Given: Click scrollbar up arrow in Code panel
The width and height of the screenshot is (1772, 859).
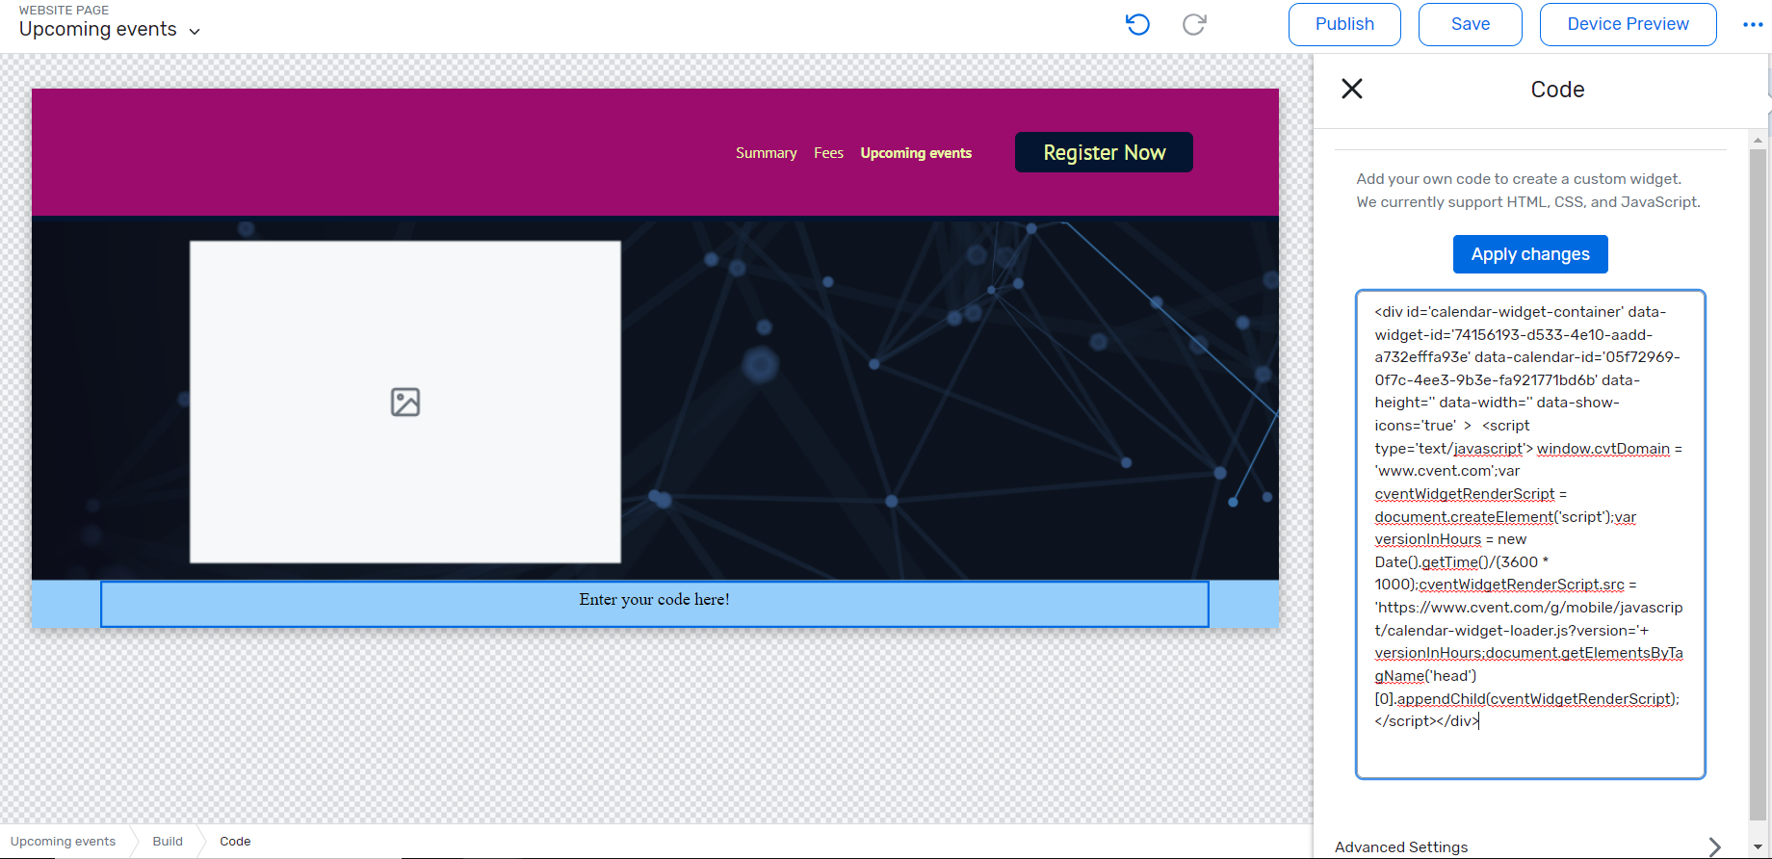Looking at the screenshot, I should pos(1759,140).
